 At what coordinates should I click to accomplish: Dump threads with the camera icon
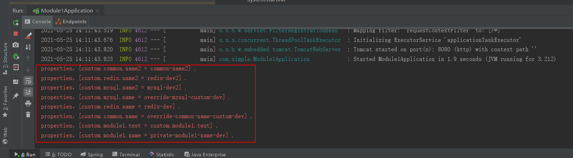(16, 45)
